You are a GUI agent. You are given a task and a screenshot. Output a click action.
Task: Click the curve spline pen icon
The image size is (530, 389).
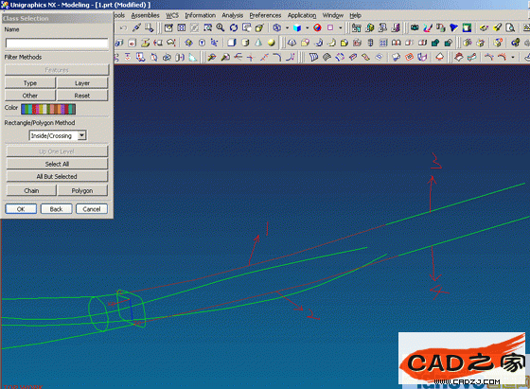tap(428, 27)
